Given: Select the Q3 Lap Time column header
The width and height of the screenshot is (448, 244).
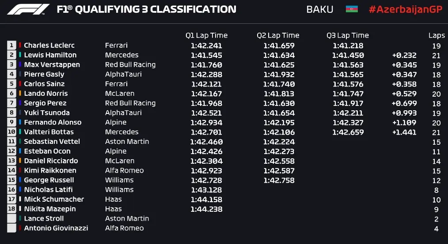Looking at the screenshot, I should 348,36.
